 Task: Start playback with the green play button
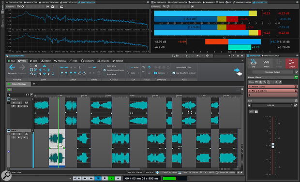pos(111,178)
